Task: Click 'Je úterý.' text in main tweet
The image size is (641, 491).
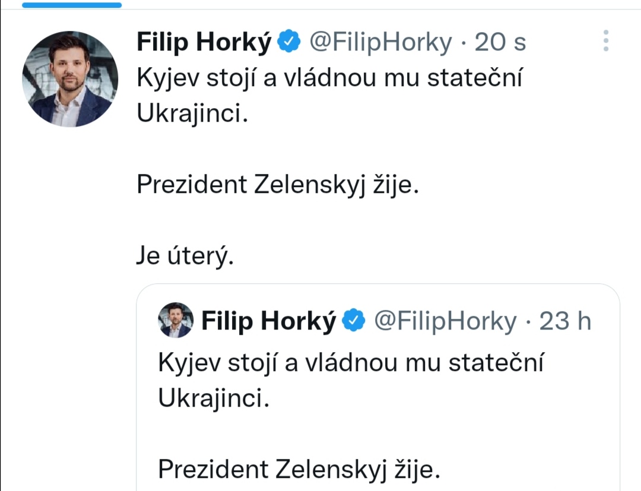Action: (x=183, y=256)
